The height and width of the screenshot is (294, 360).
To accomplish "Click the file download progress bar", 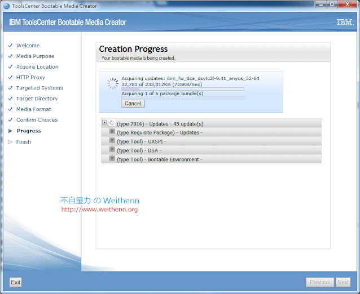I will click(183, 89).
